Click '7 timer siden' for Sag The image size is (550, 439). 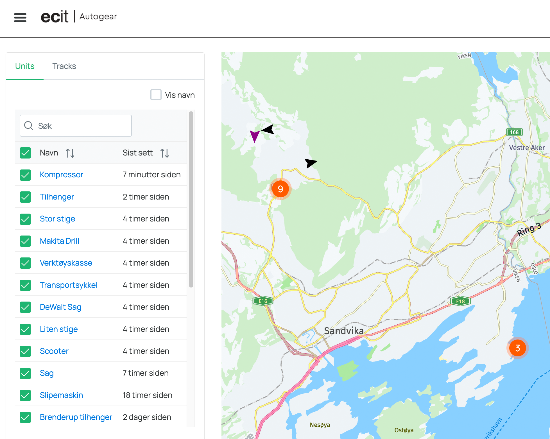[x=146, y=373]
